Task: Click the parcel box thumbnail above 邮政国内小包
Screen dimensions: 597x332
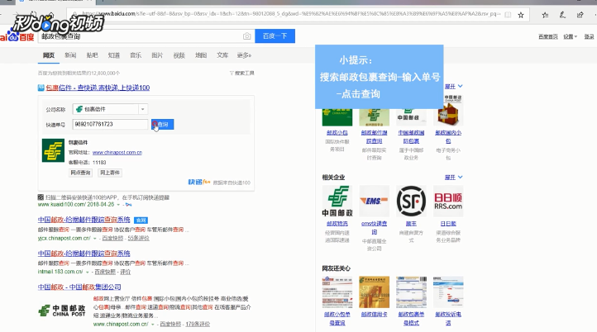Action: [448, 111]
